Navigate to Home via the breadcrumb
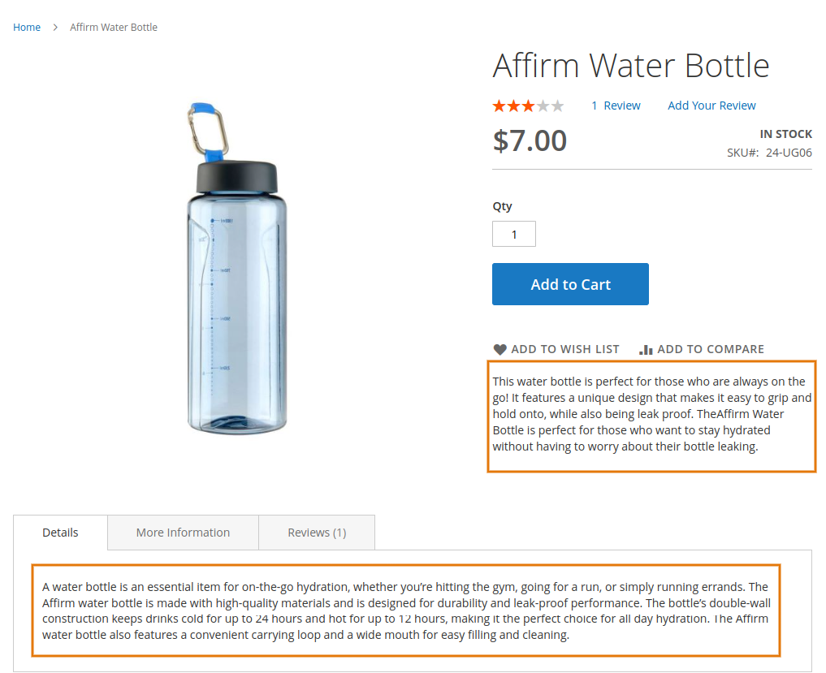The height and width of the screenshot is (673, 826). point(27,27)
